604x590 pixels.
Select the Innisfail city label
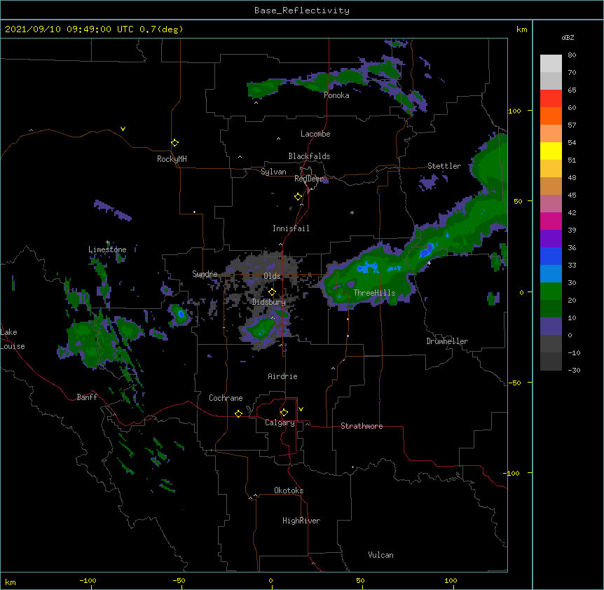tap(291, 228)
